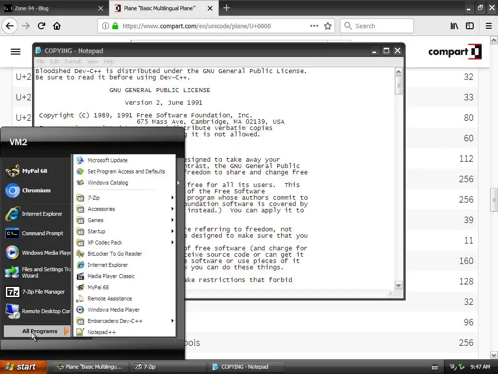Open Notepad Help menu

point(108,61)
